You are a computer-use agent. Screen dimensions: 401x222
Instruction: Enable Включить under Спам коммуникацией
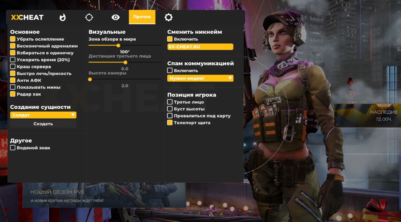(169, 70)
